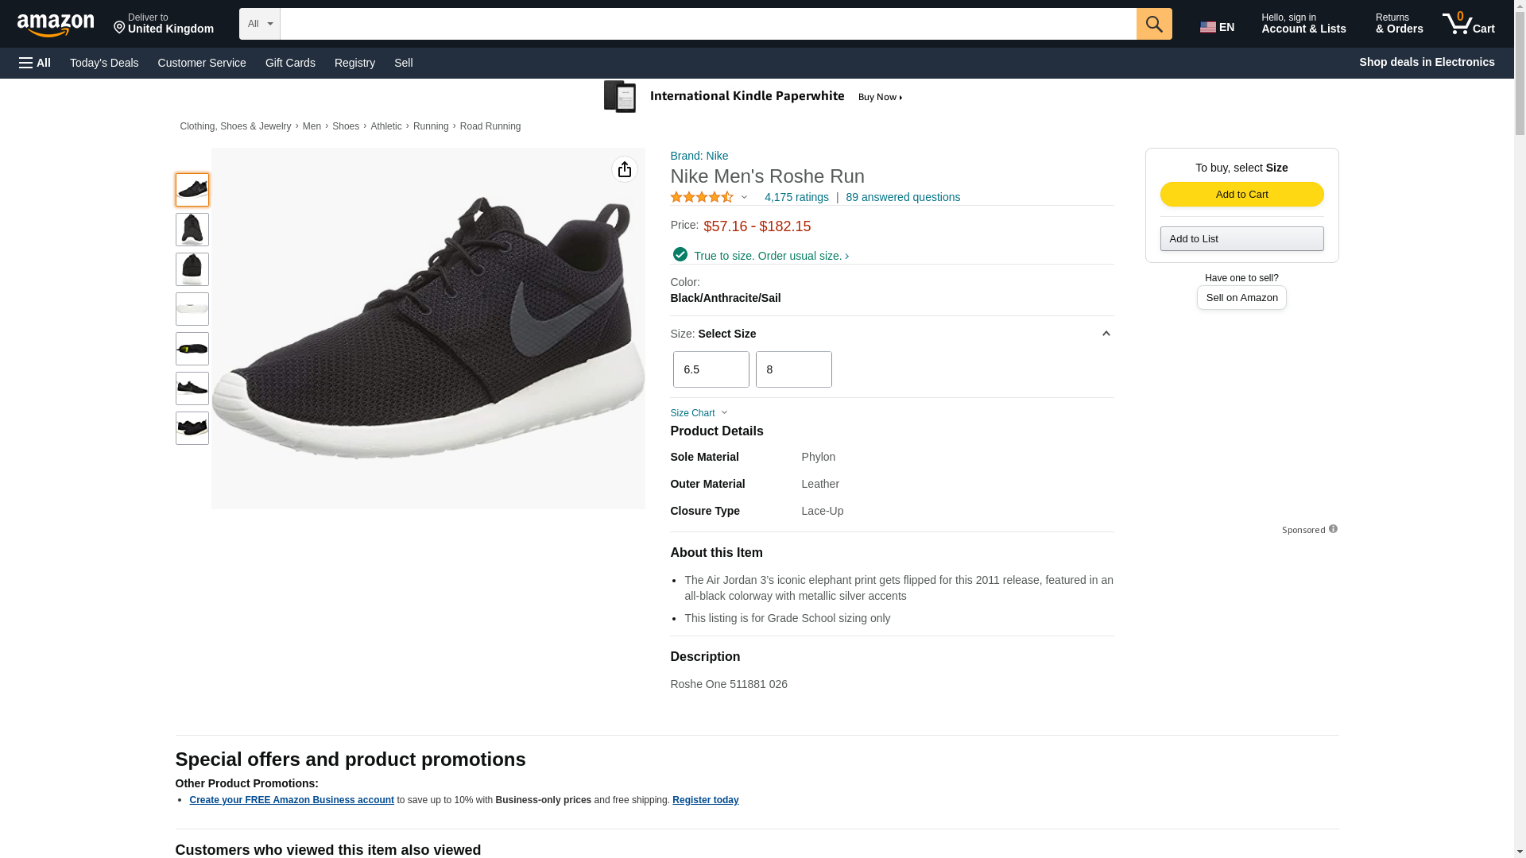This screenshot has width=1526, height=858.
Task: Open Today's Deals in navigation bar
Action: [x=104, y=63]
